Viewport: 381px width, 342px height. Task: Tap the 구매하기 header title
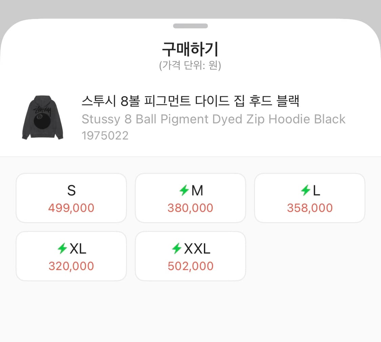(190, 49)
